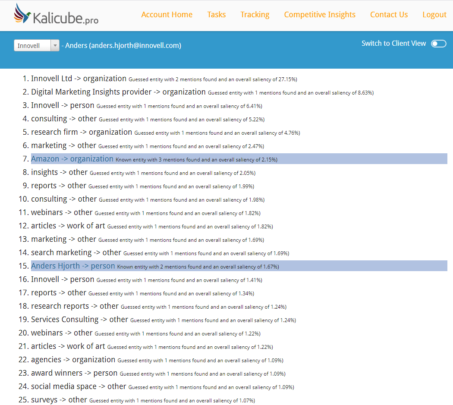
Task: Click the consulting entry with 1.98% saliency
Action: pyautogui.click(x=148, y=199)
